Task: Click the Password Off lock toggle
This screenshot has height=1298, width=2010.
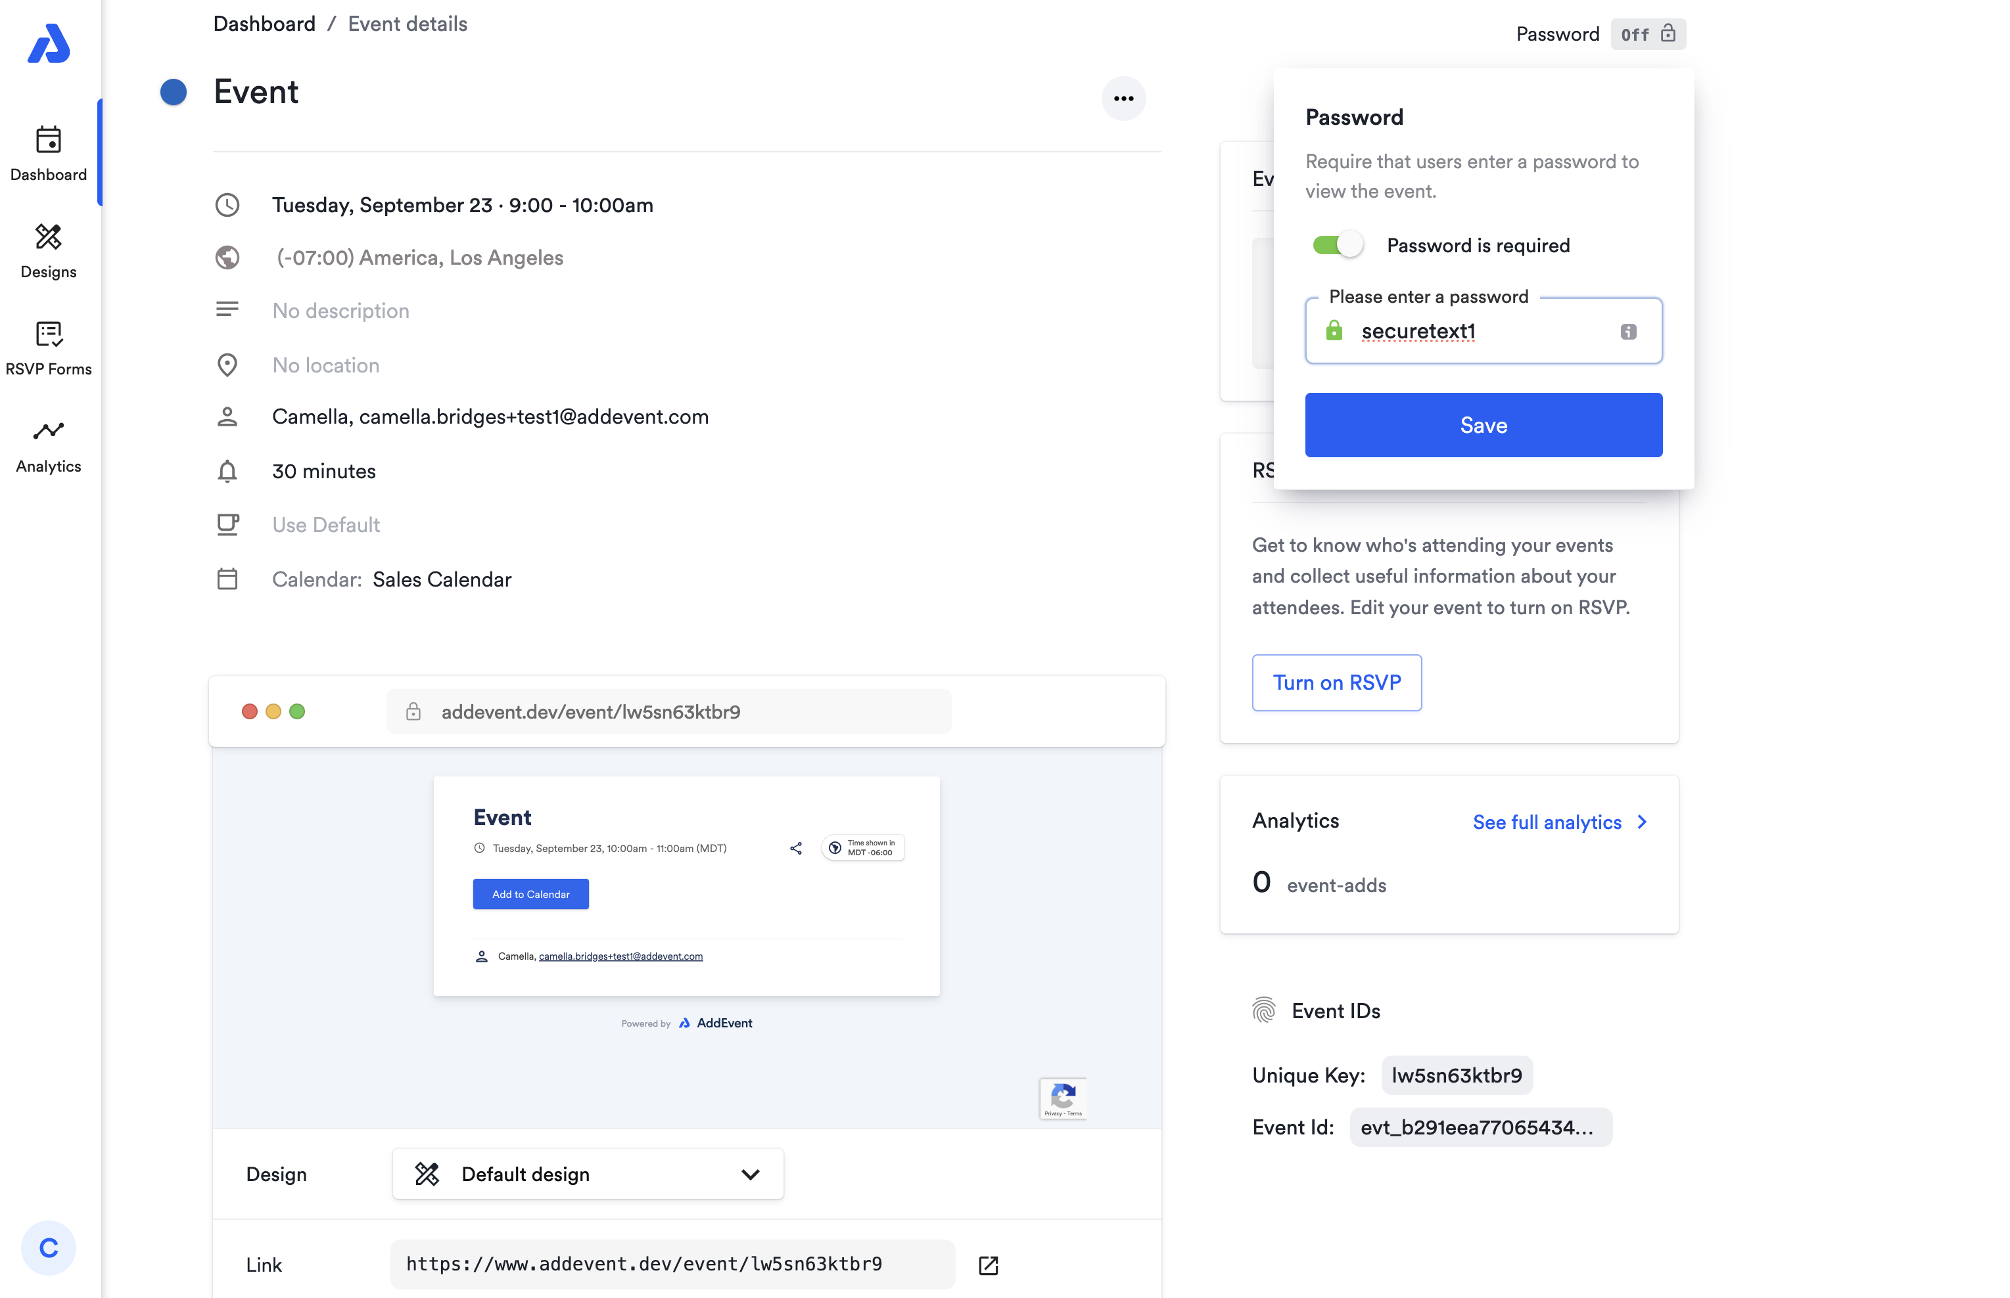Action: point(1647,34)
